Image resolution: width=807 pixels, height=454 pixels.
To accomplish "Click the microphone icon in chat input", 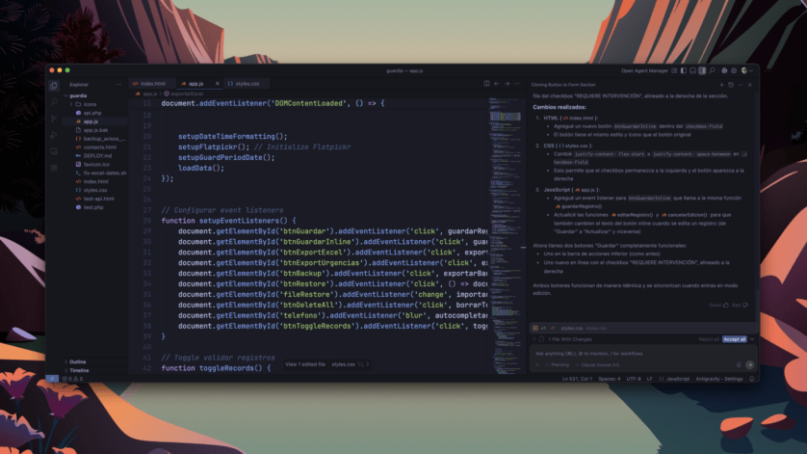I will point(739,365).
